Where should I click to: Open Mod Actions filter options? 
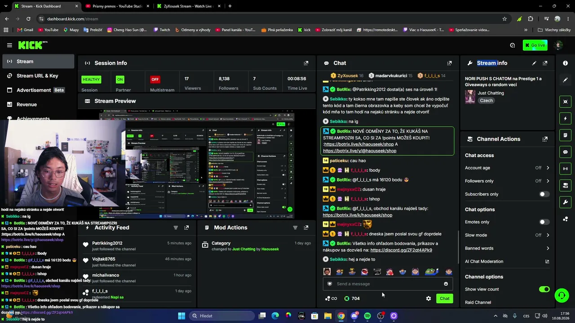pos(295,227)
